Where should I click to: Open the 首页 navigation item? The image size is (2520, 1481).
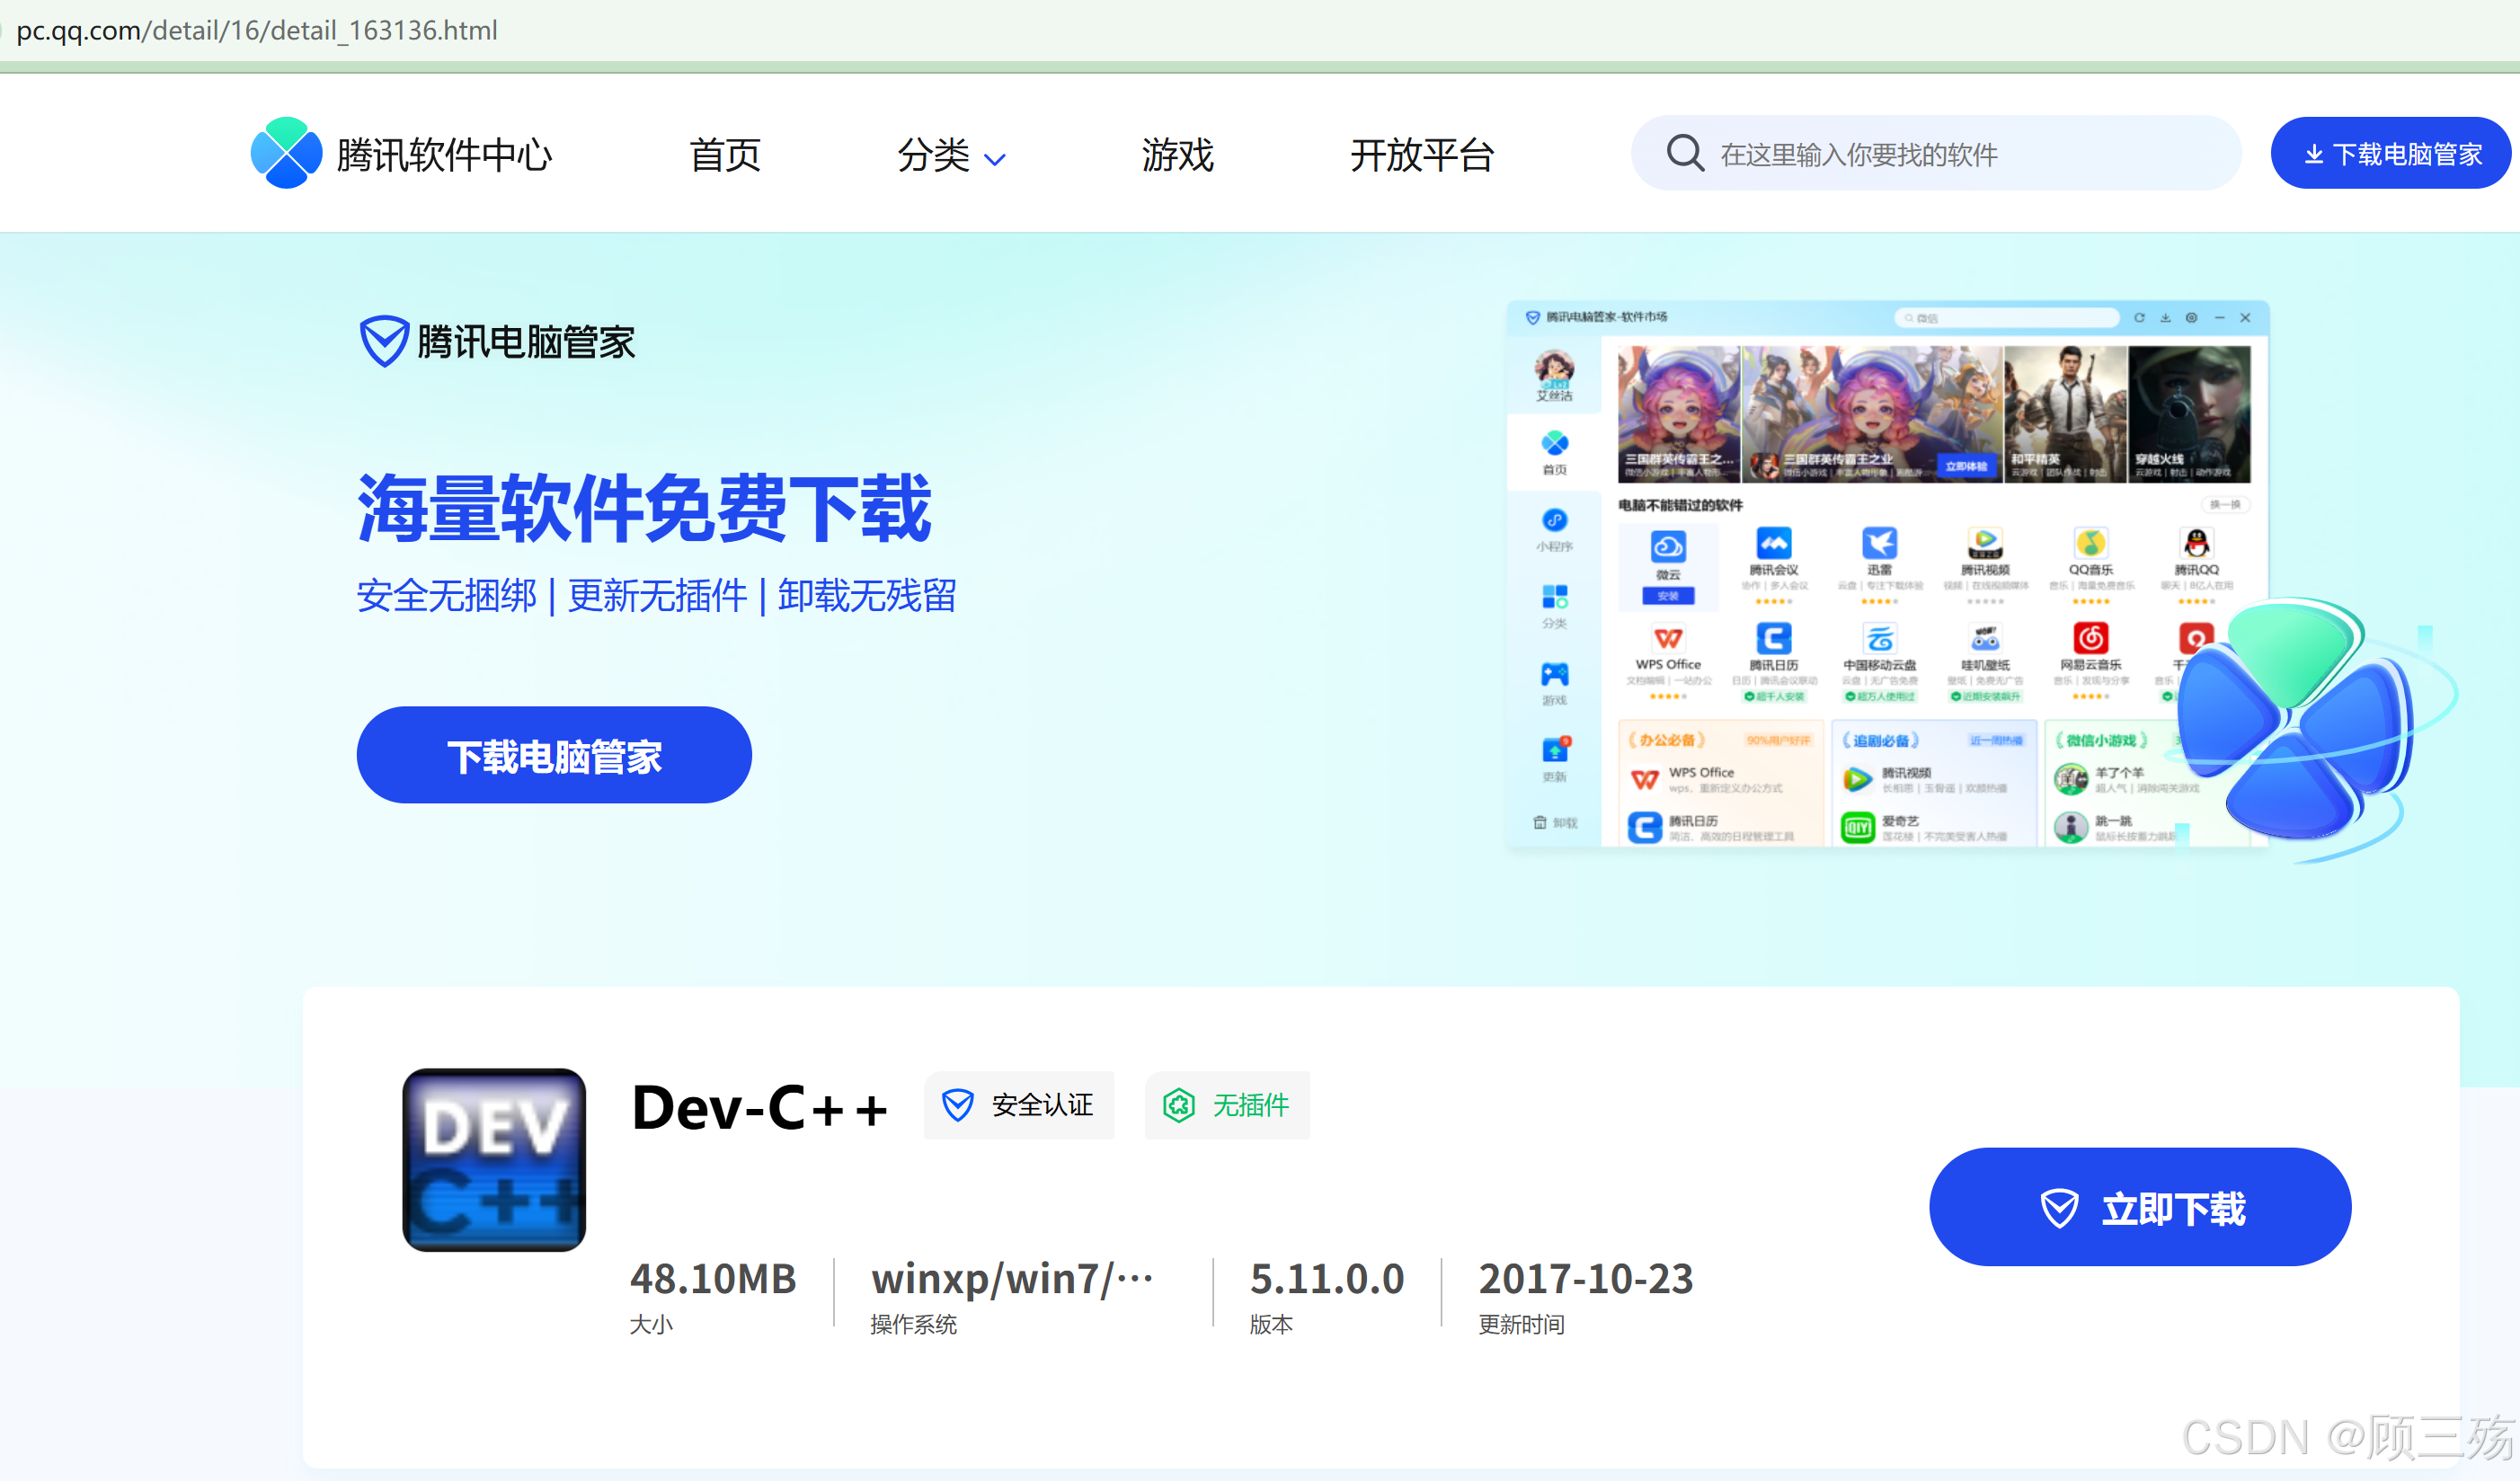pos(725,155)
